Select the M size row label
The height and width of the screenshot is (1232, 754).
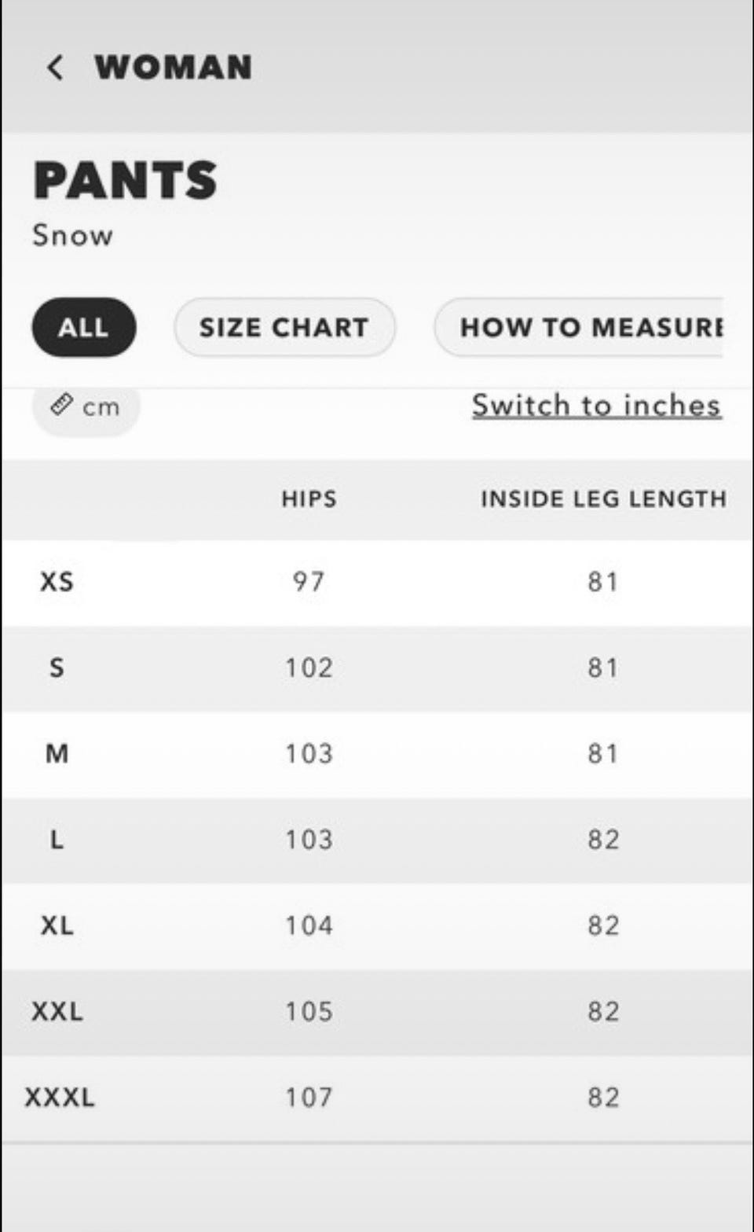57,754
